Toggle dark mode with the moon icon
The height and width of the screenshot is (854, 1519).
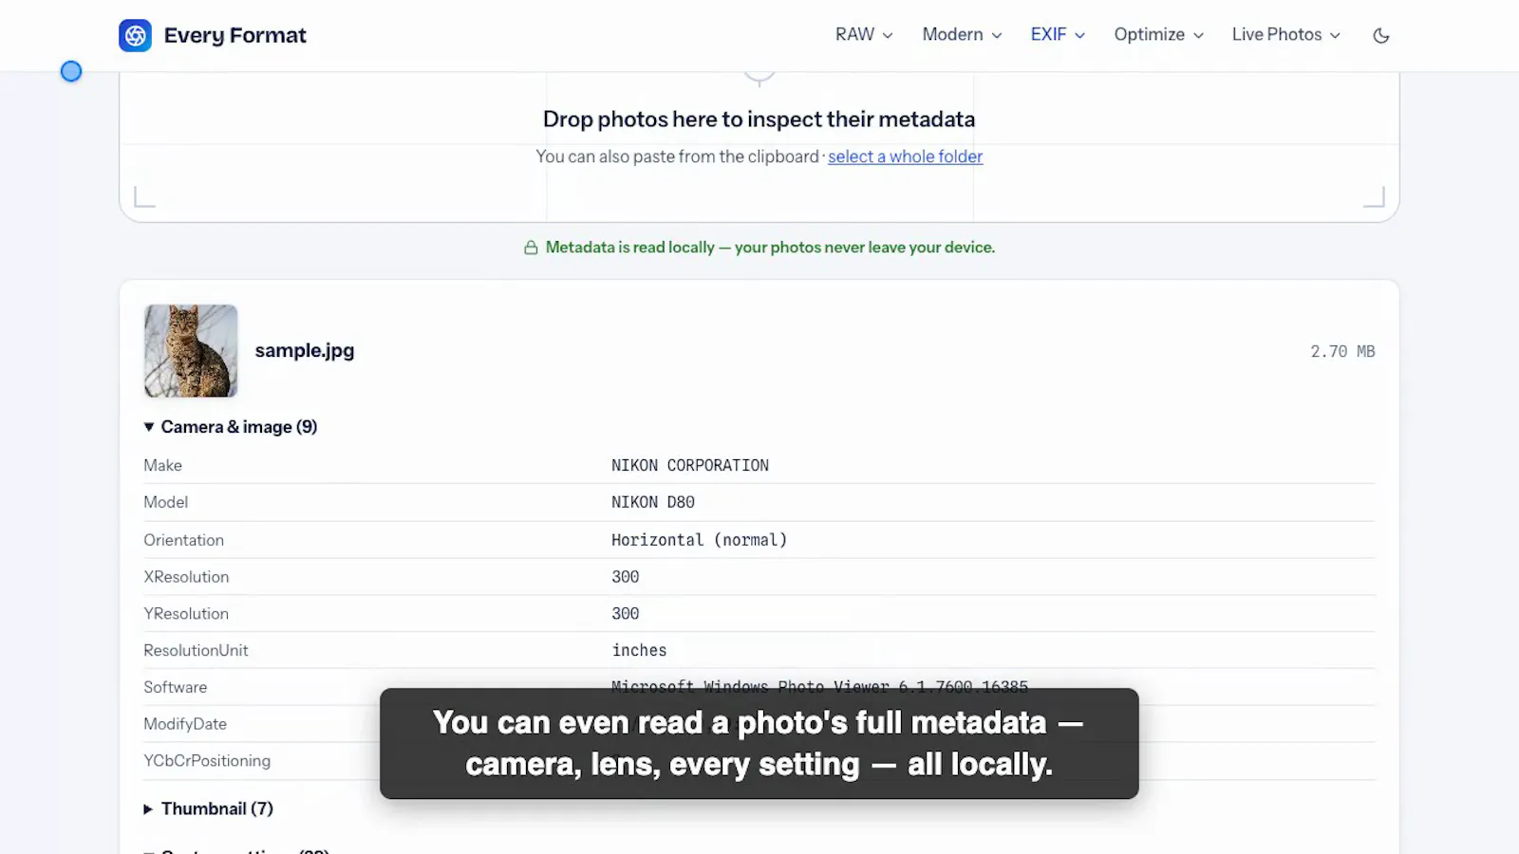click(x=1381, y=35)
